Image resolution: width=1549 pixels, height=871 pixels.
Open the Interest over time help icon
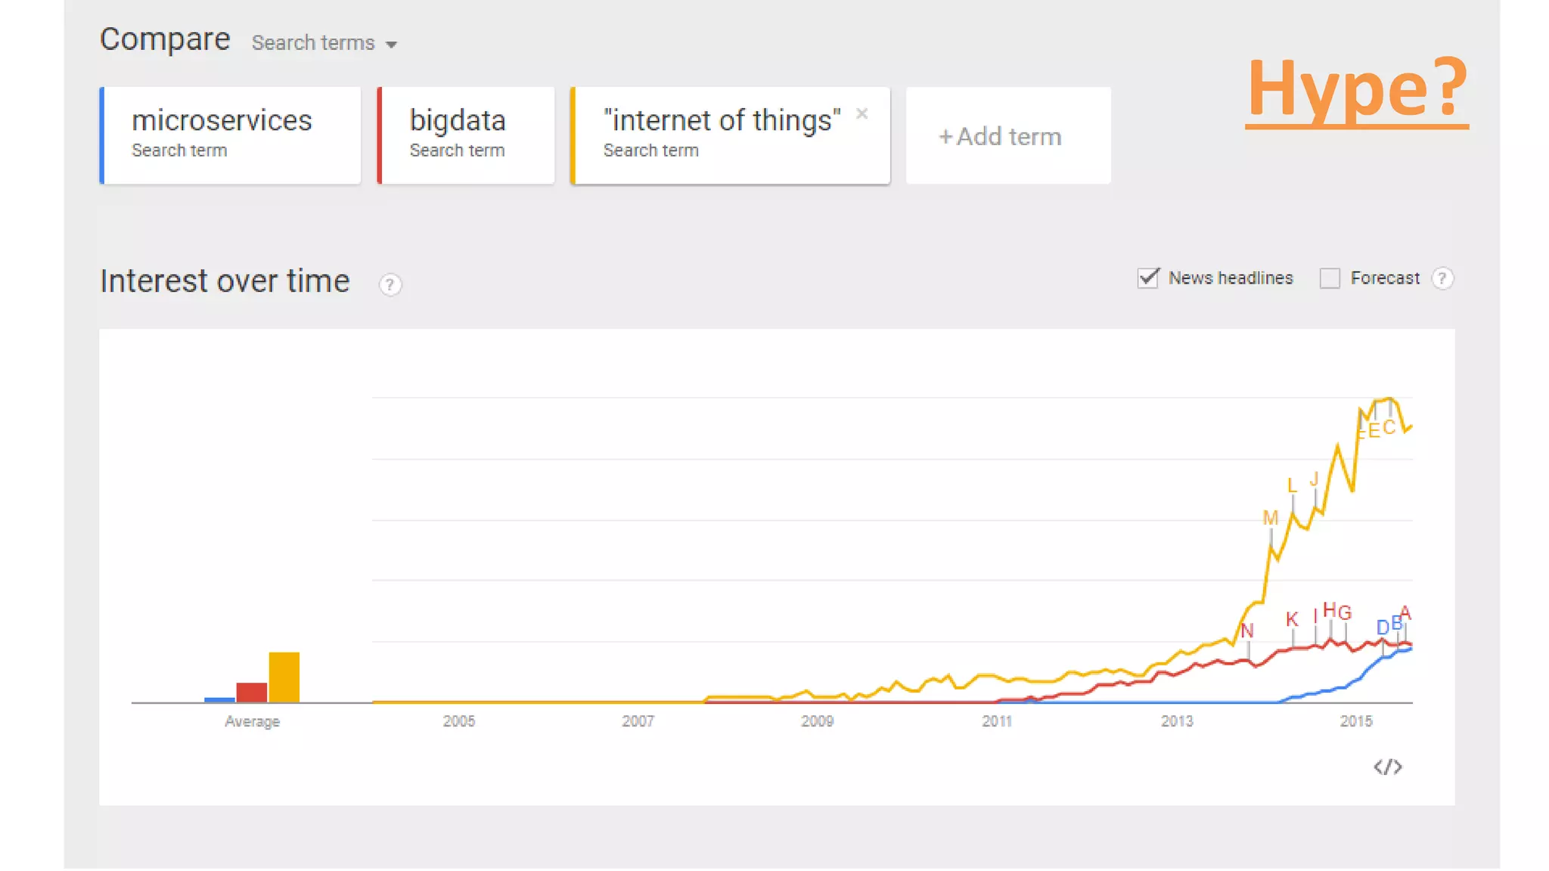390,285
